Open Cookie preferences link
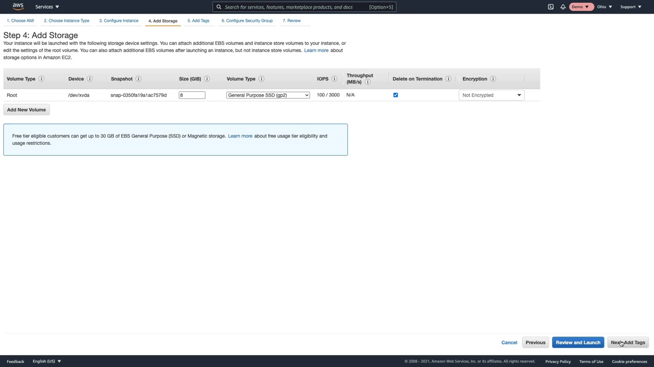Screen dimensions: 654x367 (629, 361)
